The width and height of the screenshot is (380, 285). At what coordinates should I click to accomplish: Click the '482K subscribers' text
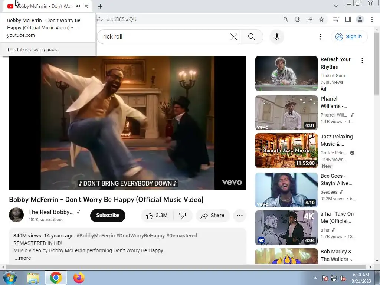(x=45, y=220)
